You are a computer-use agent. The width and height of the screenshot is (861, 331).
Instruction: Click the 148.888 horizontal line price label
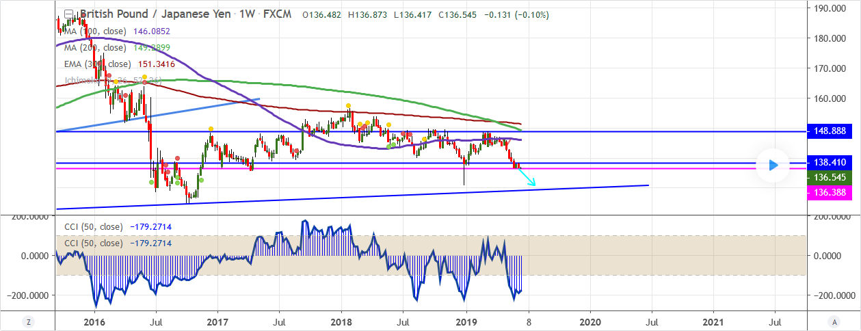pos(830,130)
